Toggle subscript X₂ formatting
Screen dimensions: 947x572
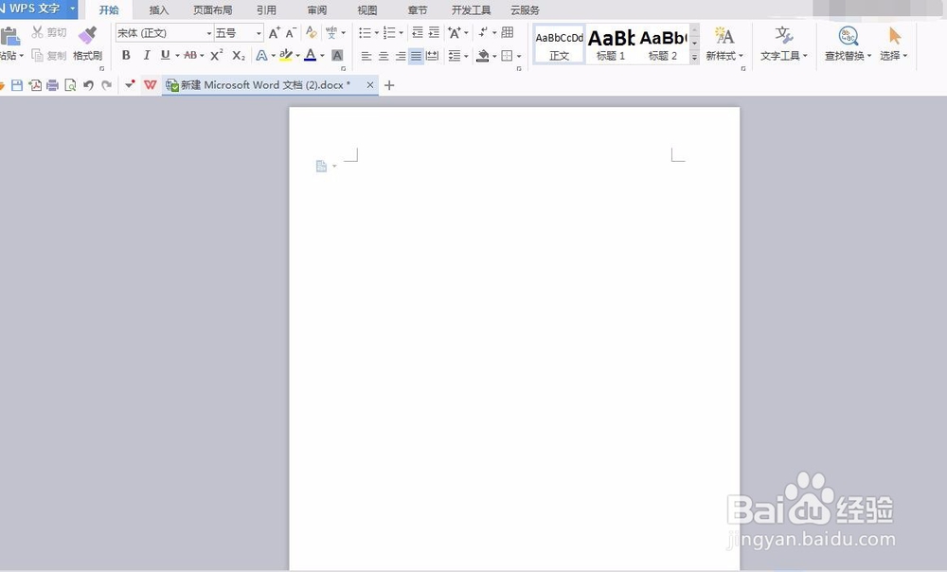(239, 56)
